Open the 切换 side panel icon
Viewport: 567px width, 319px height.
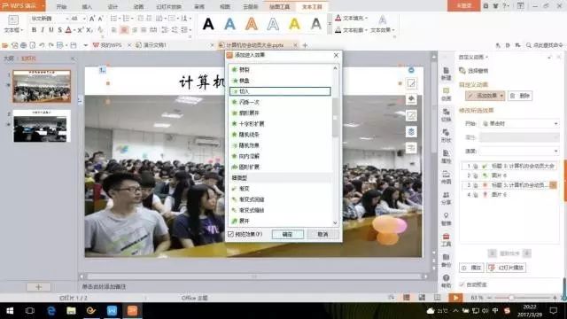tap(446, 115)
